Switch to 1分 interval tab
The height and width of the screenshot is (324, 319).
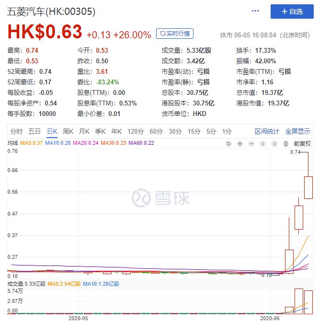[227, 131]
